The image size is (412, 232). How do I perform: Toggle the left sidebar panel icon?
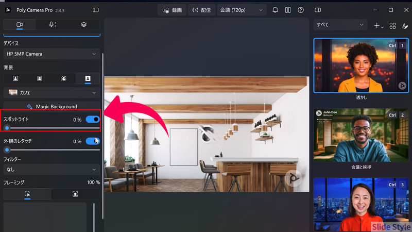tap(96, 10)
